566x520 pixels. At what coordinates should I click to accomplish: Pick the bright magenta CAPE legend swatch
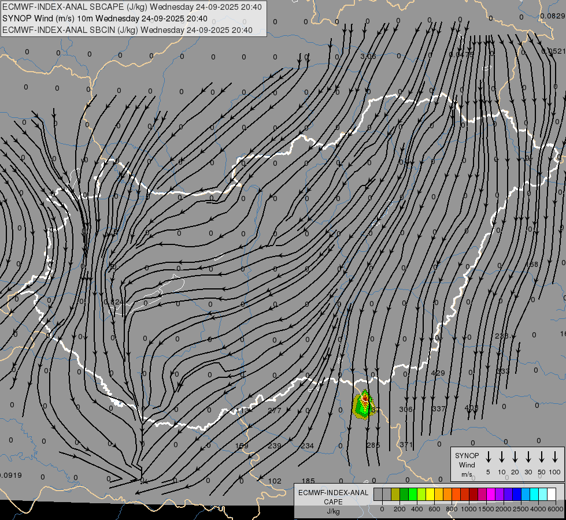(491, 495)
